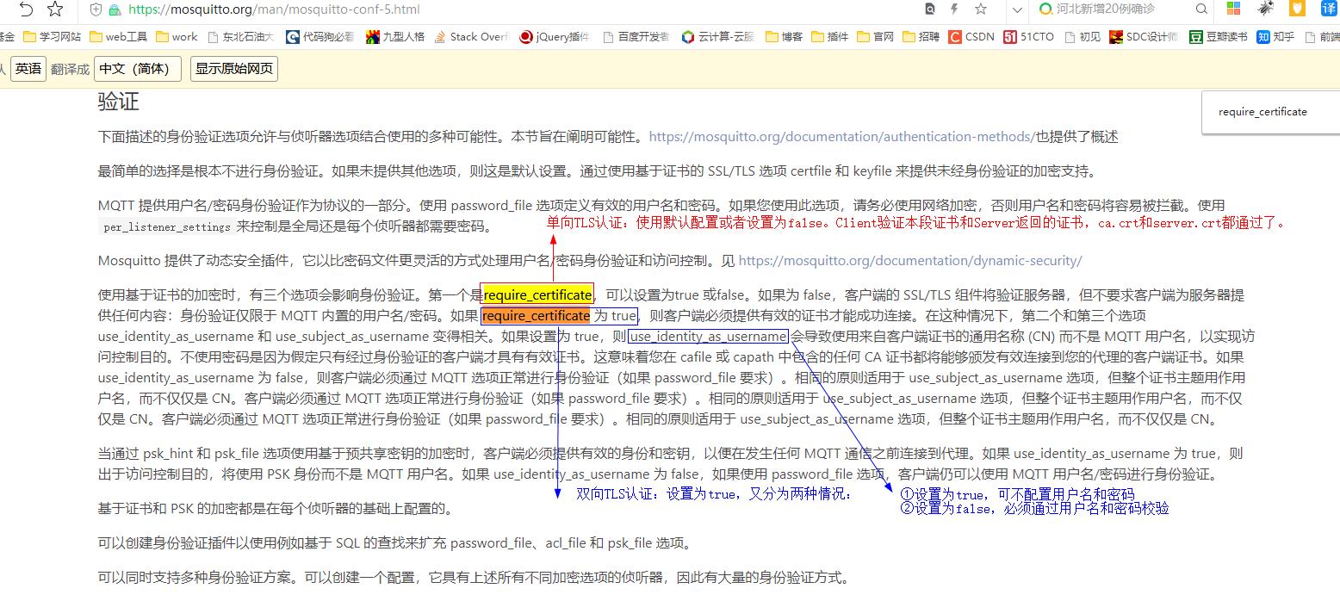Open the authentication-methods documentation link
Screen dimensions: 1340x601
(x=841, y=137)
